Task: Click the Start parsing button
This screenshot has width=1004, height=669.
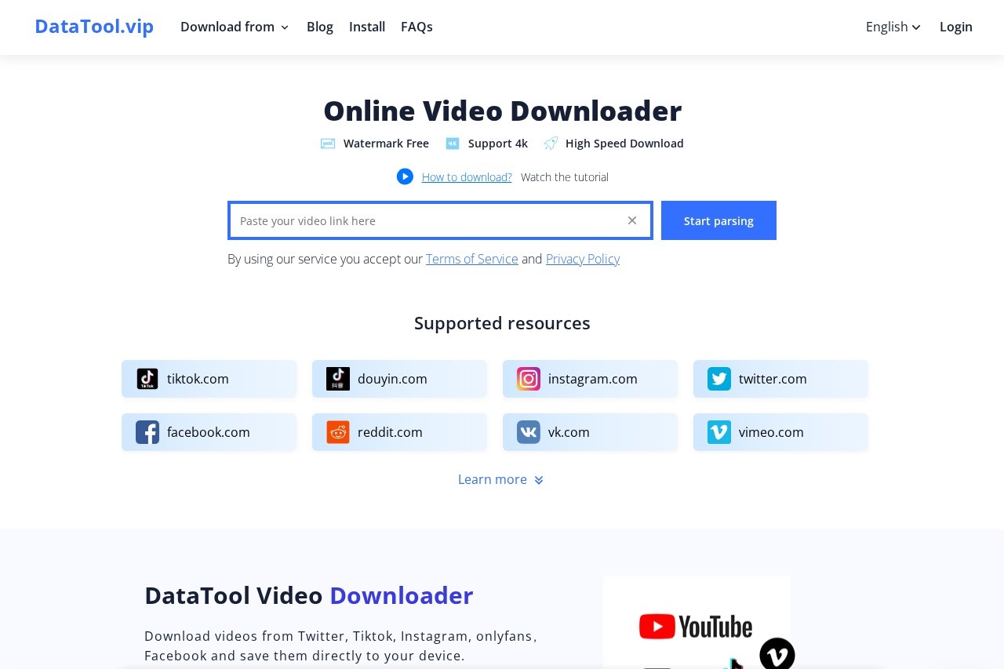Action: (x=718, y=220)
